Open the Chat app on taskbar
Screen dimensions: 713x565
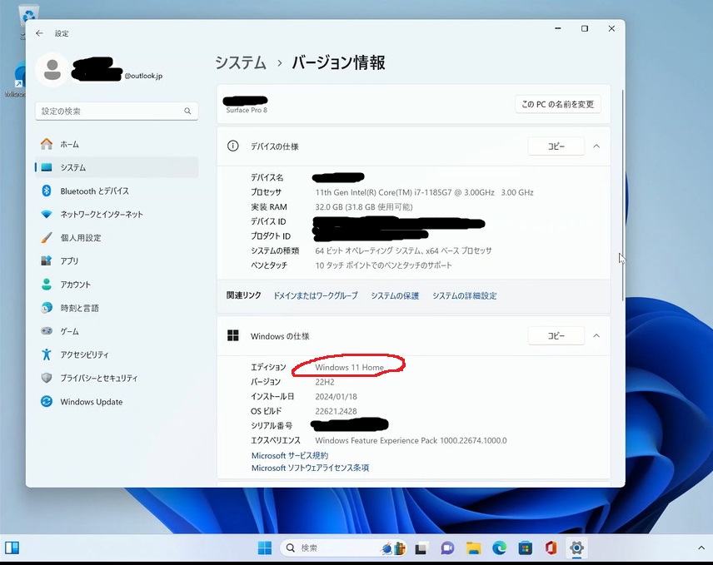coord(447,548)
